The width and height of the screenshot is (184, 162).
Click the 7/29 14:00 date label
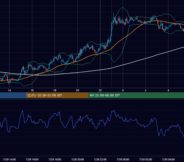9,159
